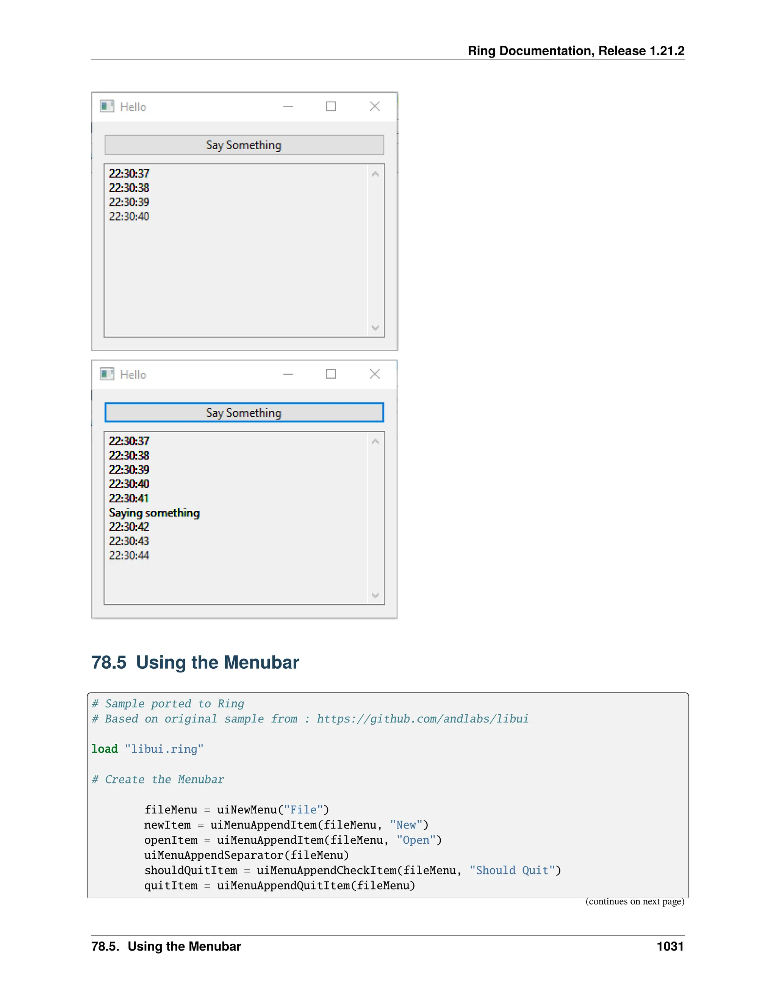Click the top window's app icon
Screen dimensions: 776x1004
[x=106, y=107]
